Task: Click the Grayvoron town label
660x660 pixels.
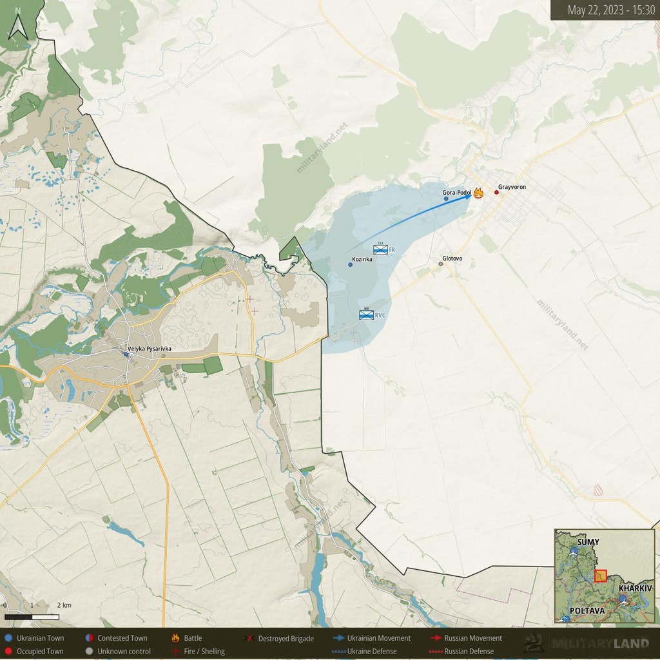Action: 512,187
